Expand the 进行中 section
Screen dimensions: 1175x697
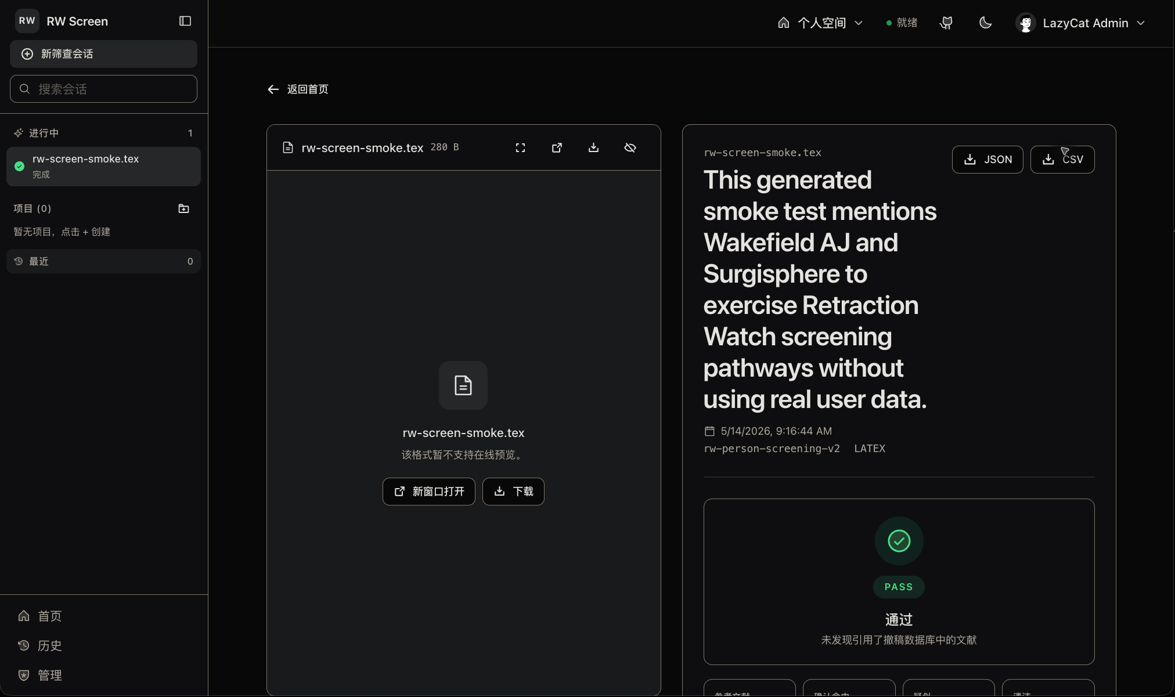(103, 133)
